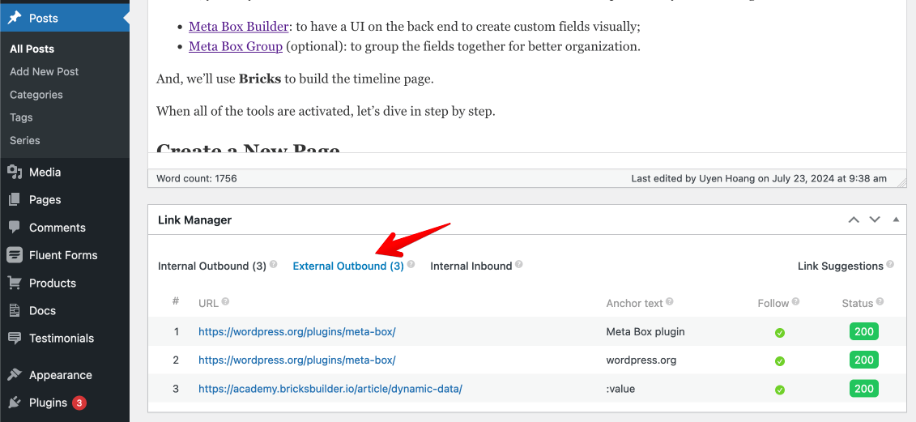Image resolution: width=916 pixels, height=422 pixels.
Task: Open the External Outbound (3) tab
Action: coord(348,266)
